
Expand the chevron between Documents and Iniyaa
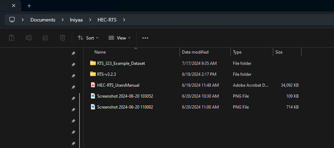63,20
